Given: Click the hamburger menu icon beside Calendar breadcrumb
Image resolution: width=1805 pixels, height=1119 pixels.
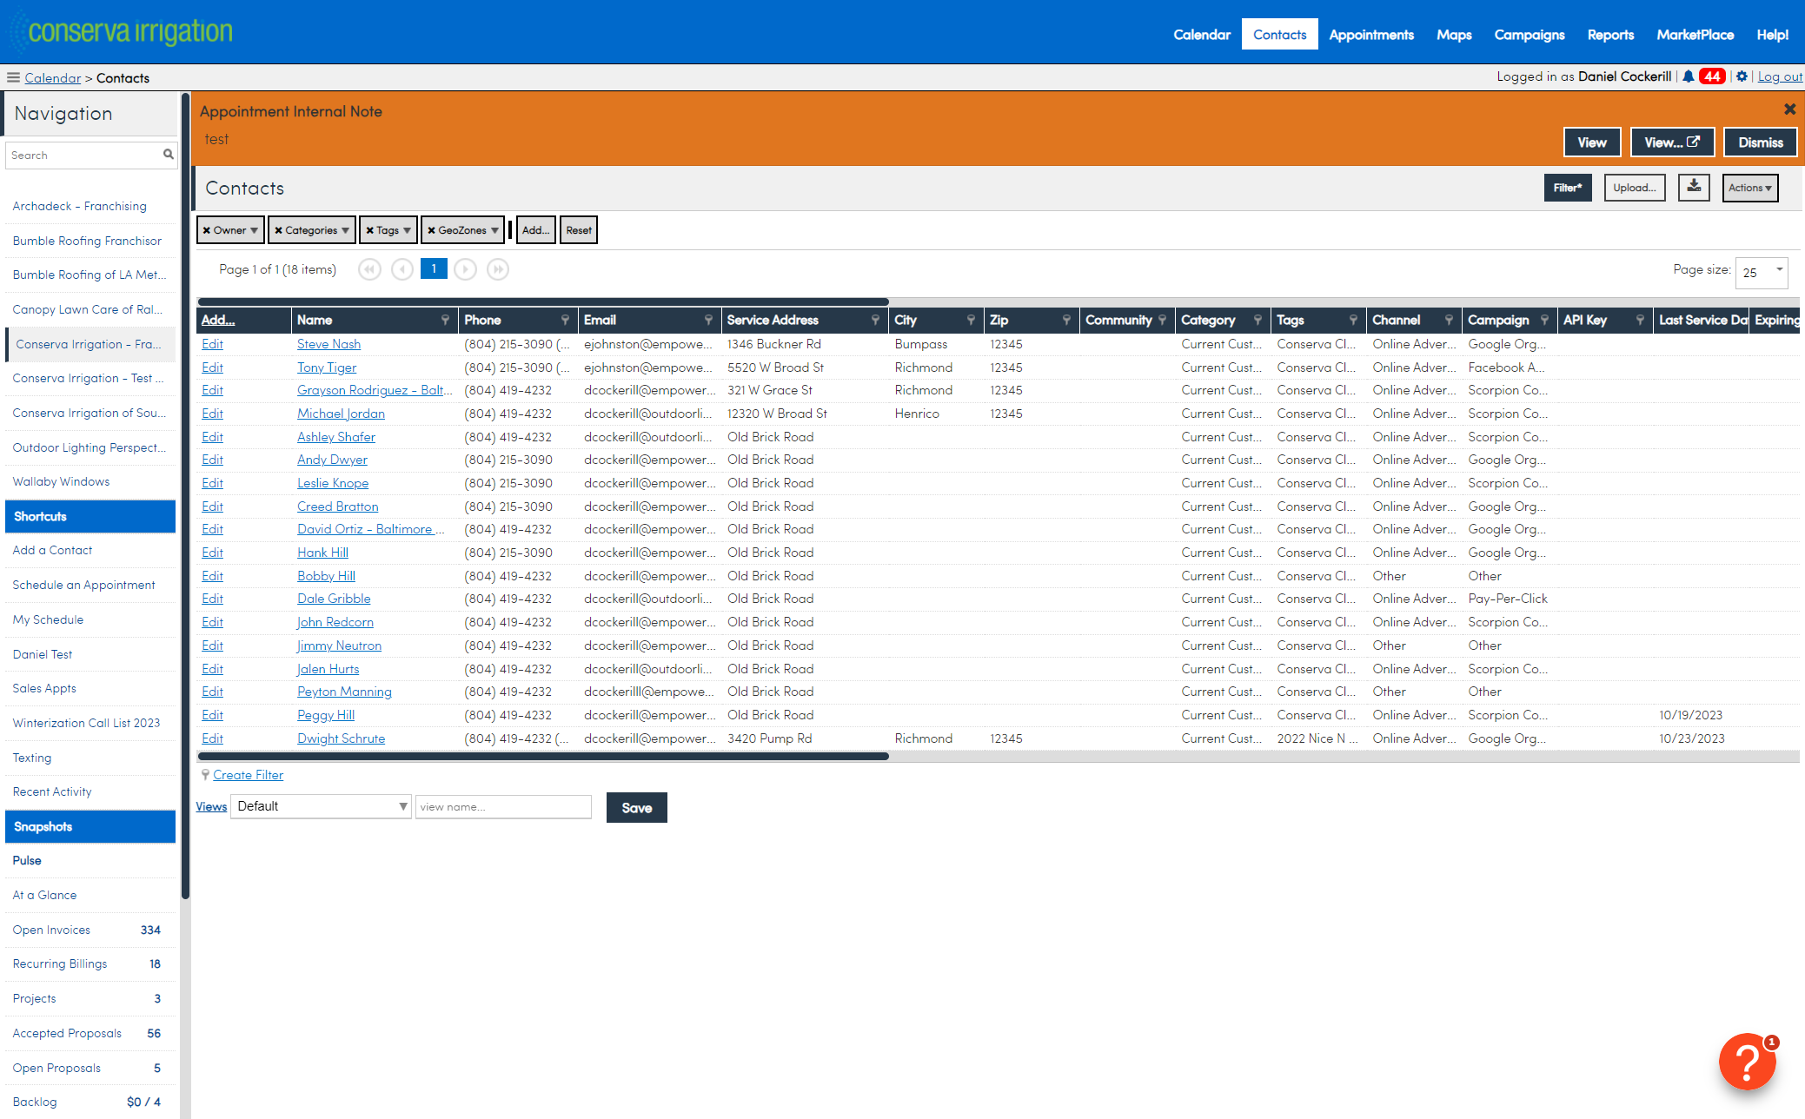Looking at the screenshot, I should (13, 77).
